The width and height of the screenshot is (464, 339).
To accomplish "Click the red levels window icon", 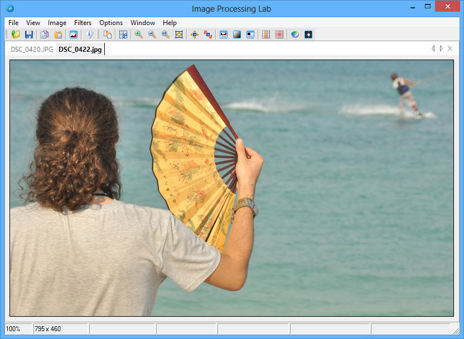I will 224,35.
